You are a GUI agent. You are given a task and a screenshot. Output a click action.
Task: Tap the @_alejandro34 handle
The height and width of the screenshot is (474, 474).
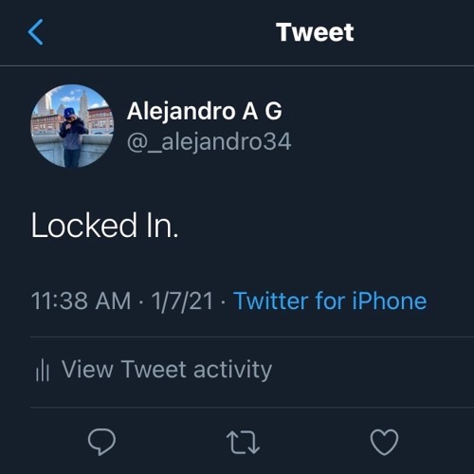point(209,142)
